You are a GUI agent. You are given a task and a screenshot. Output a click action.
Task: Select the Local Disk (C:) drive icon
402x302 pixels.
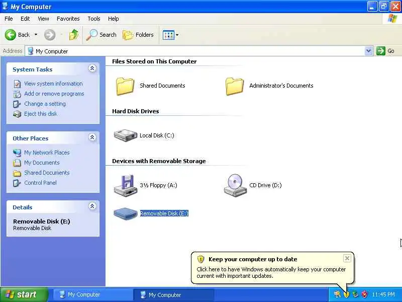125,135
